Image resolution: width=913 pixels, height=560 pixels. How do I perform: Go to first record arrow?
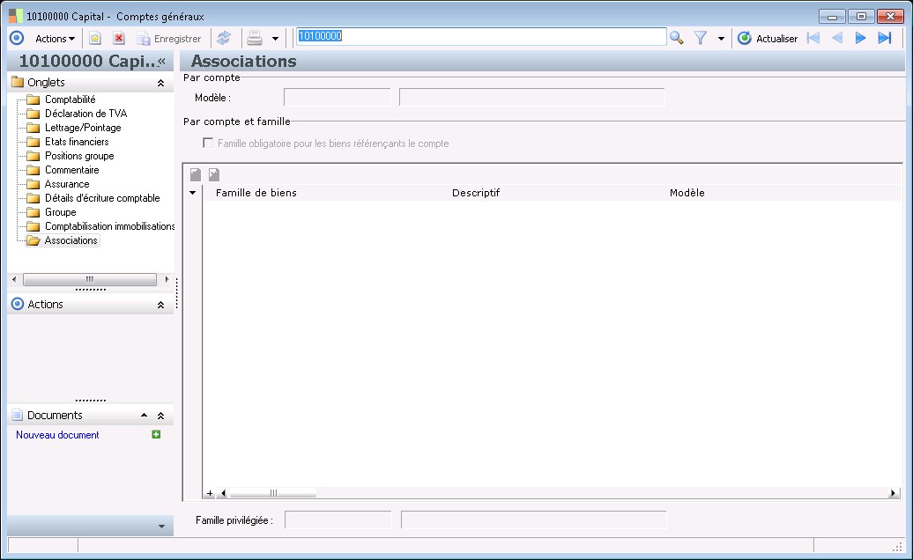(x=813, y=39)
